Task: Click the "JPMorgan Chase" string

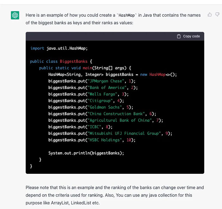Action: click(x=105, y=81)
